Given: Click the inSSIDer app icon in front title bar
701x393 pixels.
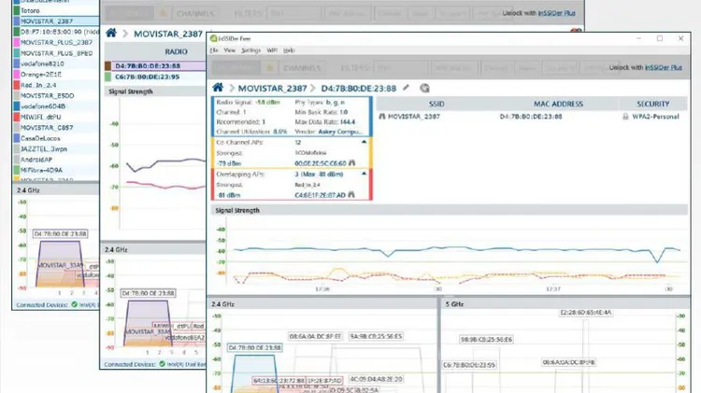Looking at the screenshot, I should pos(214,38).
